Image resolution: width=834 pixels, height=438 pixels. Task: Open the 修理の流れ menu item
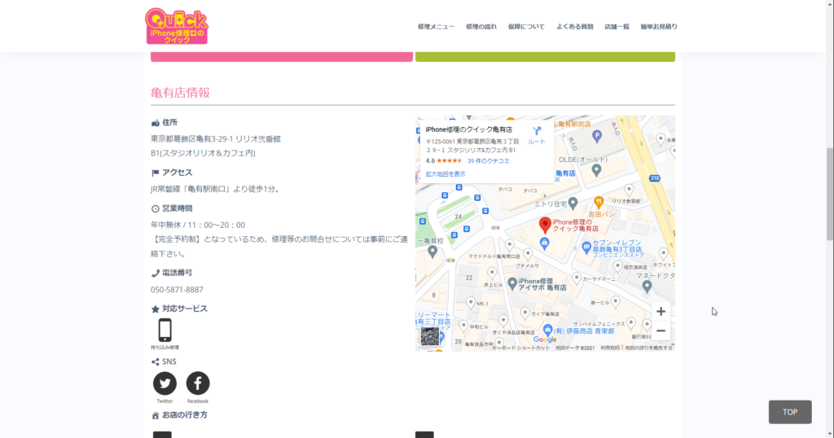(x=481, y=27)
